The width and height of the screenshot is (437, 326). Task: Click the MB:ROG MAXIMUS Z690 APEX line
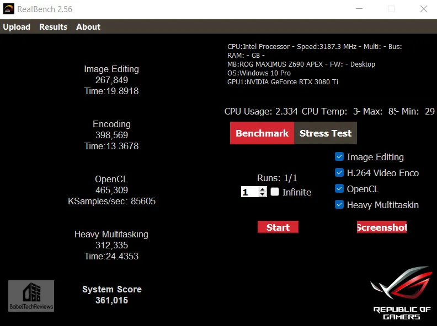pyautogui.click(x=301, y=64)
